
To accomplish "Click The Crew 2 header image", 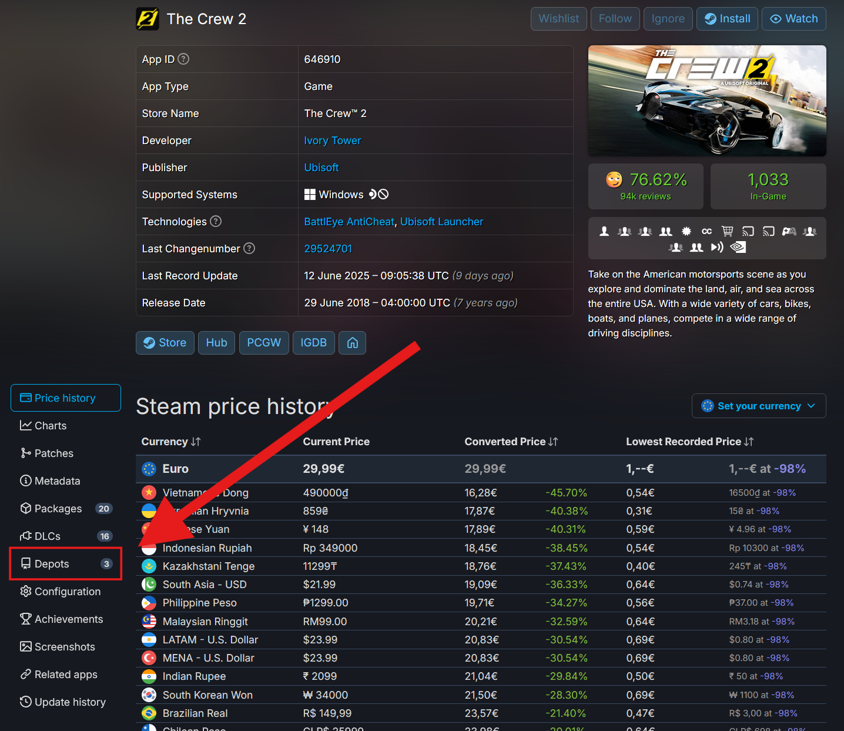I will click(707, 101).
